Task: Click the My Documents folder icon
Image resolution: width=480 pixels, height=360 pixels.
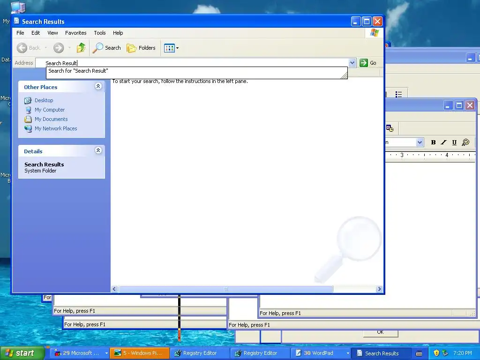Action: tap(28, 119)
